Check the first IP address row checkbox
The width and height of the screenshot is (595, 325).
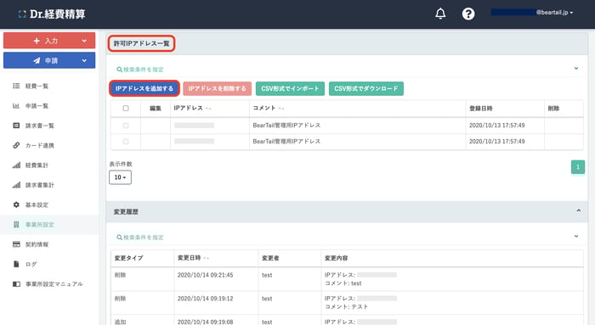(126, 126)
